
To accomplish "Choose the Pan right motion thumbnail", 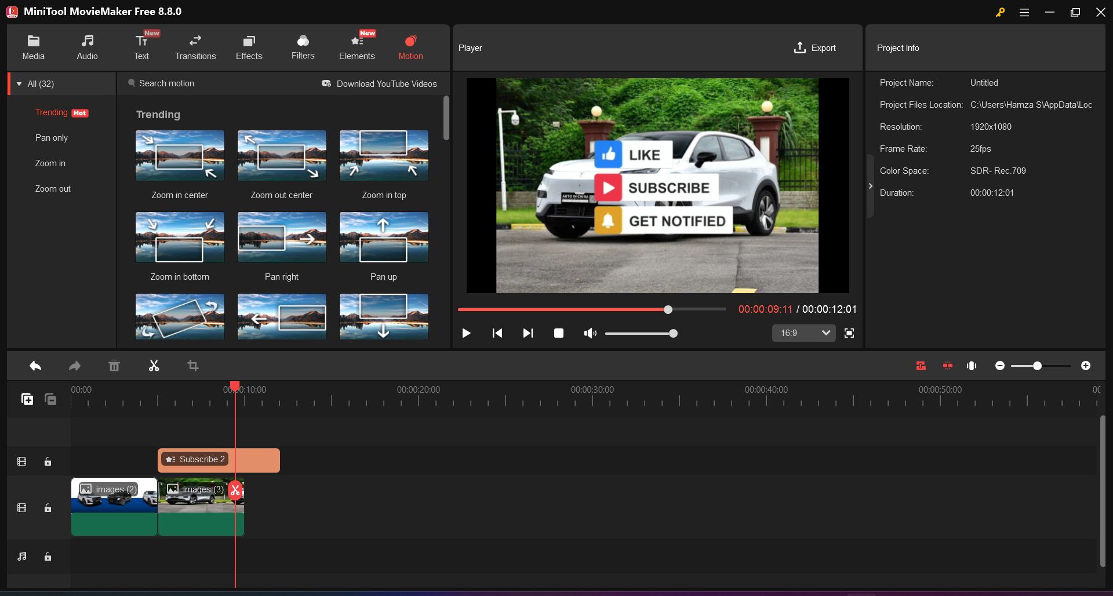I will point(282,237).
